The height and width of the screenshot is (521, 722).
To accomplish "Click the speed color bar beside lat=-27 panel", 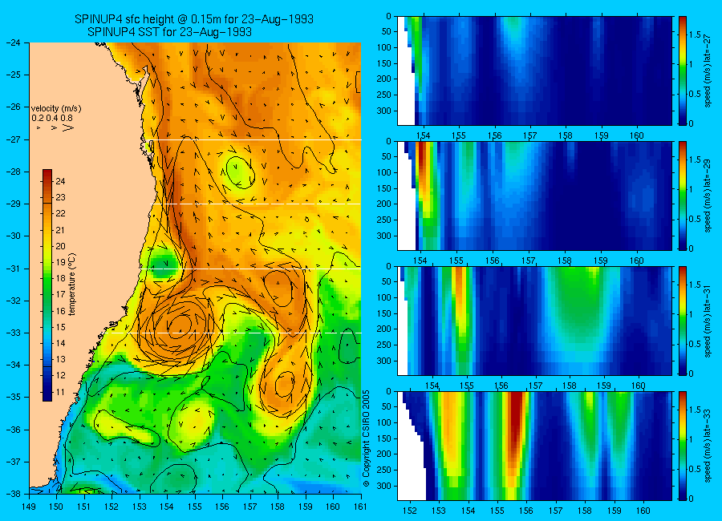I will (682, 71).
